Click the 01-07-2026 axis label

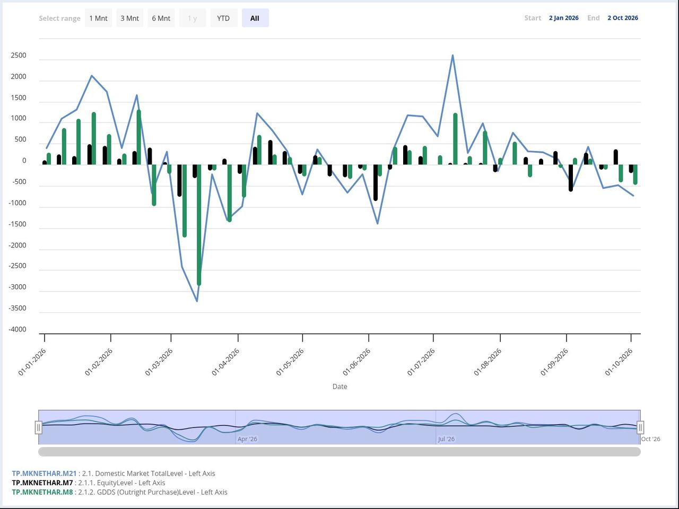[421, 362]
